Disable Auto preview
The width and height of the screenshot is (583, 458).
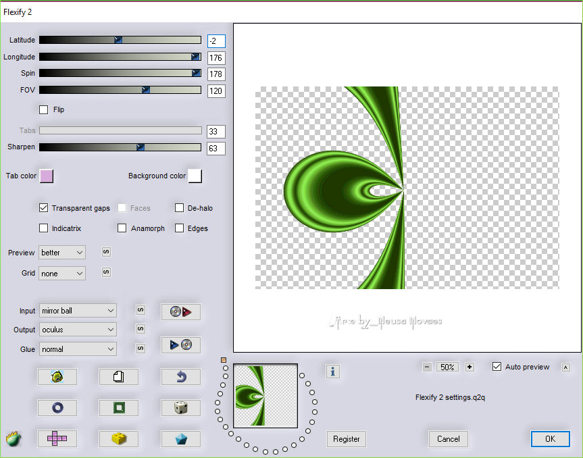[x=497, y=367]
